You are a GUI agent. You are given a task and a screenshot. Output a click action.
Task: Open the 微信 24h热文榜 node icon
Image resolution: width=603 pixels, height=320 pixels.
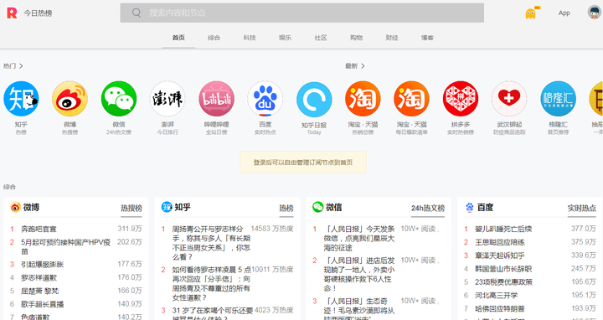119,99
